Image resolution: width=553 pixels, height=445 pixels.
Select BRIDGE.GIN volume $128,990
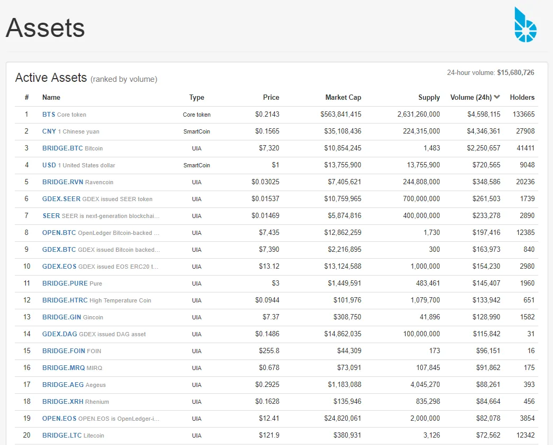click(486, 317)
